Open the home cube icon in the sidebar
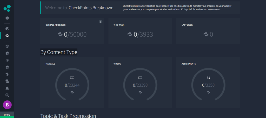Viewport: 266px width, 118px height. click(x=7, y=18)
